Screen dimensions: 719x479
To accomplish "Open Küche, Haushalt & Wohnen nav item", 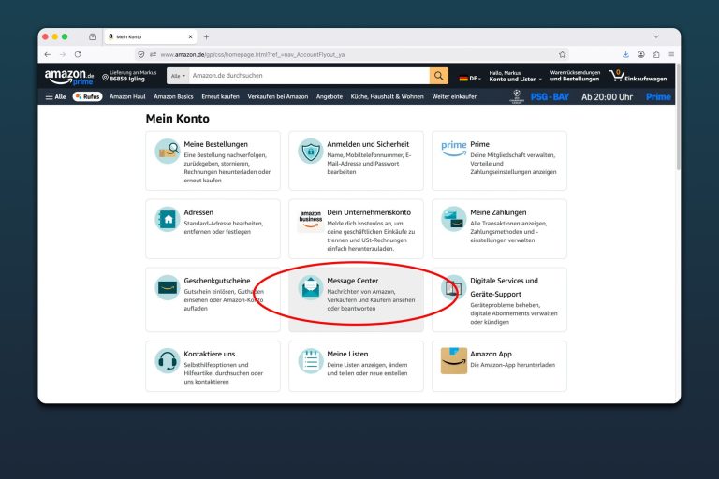I will 387,96.
